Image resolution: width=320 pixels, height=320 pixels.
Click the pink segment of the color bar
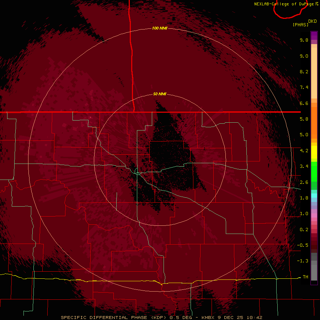[x=314, y=215]
